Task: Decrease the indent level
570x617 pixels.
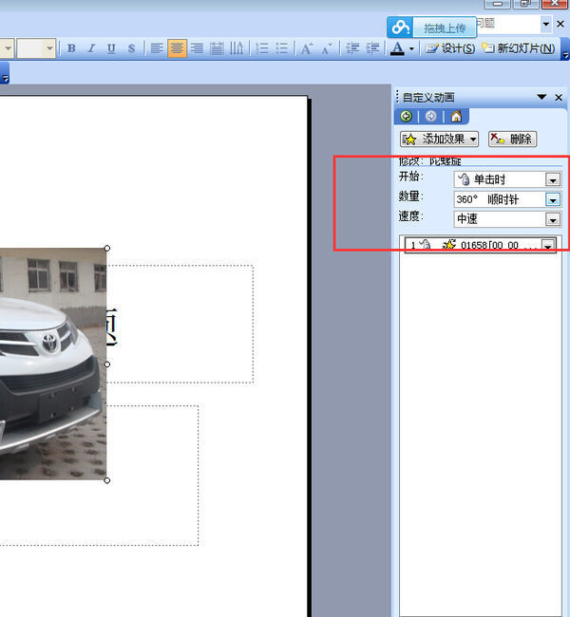Action: point(352,48)
